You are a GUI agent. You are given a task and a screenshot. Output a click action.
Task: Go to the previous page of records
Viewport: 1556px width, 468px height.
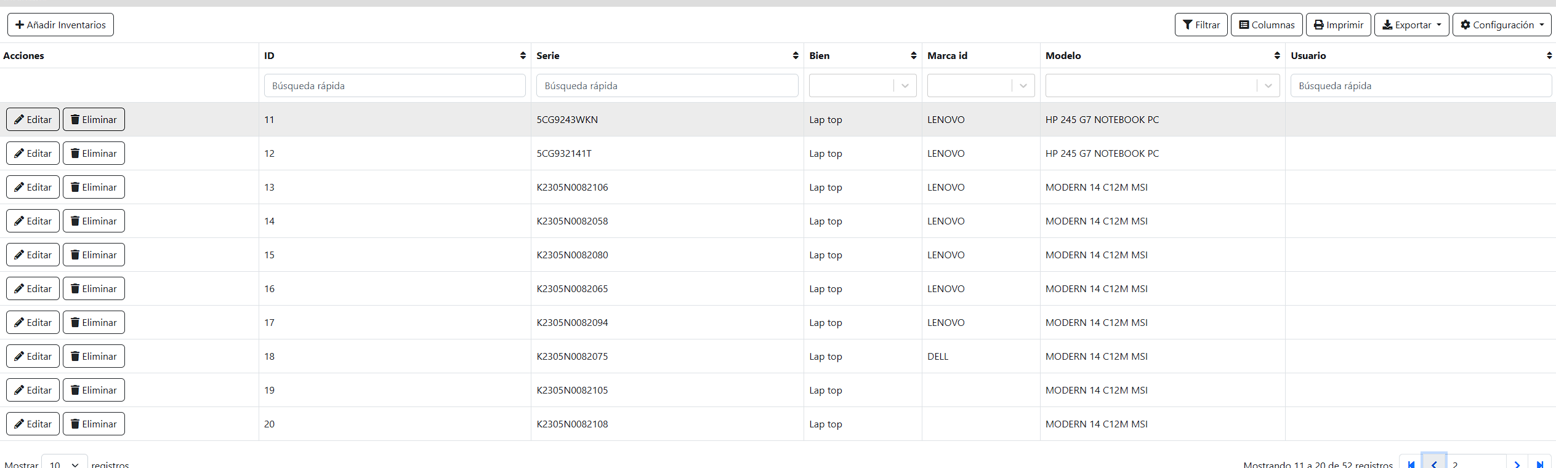point(1434,464)
